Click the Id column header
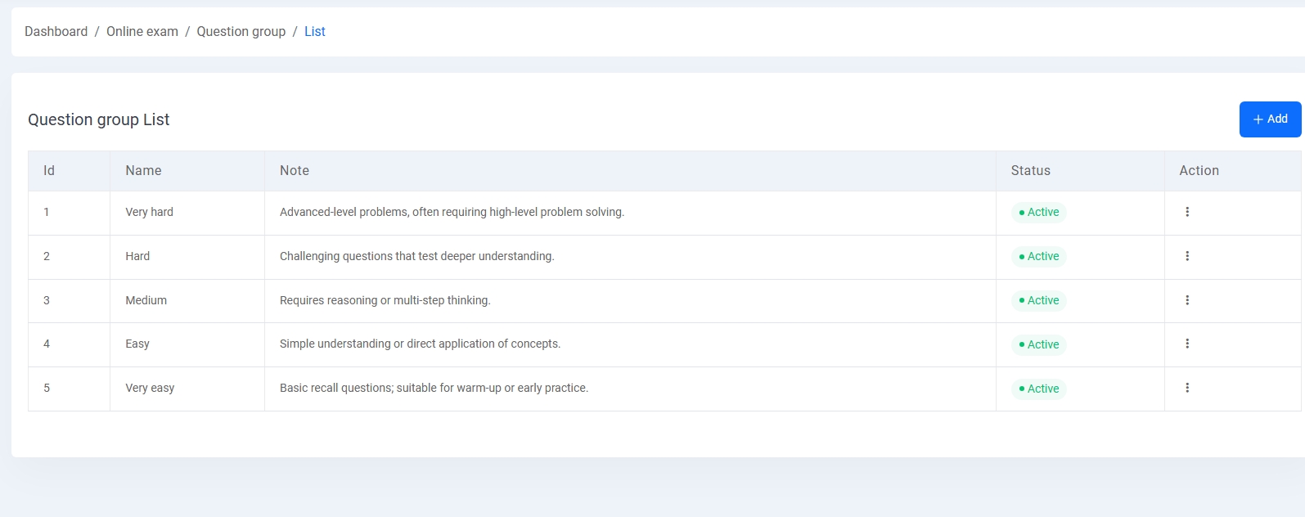 pos(49,171)
